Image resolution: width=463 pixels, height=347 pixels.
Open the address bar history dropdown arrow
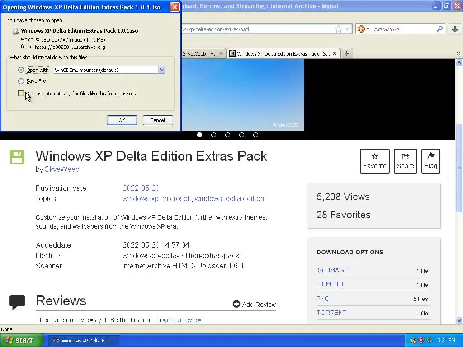point(348,29)
